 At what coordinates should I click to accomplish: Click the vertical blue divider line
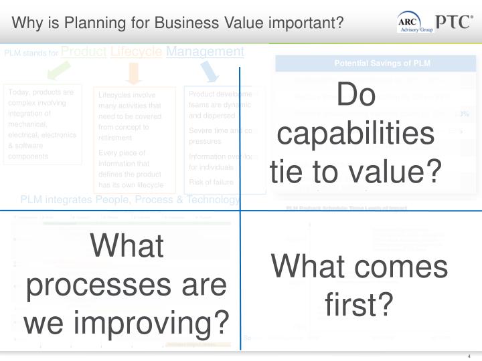pos(240,209)
